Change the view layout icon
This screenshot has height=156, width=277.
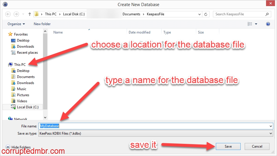point(250,24)
